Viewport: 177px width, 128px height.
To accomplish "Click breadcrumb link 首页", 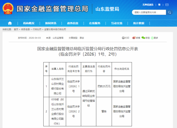I will coord(16,29).
